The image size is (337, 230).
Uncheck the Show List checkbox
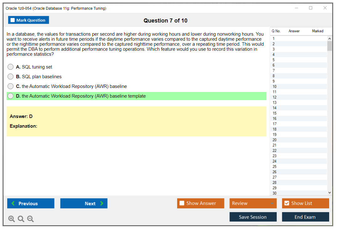click(287, 203)
